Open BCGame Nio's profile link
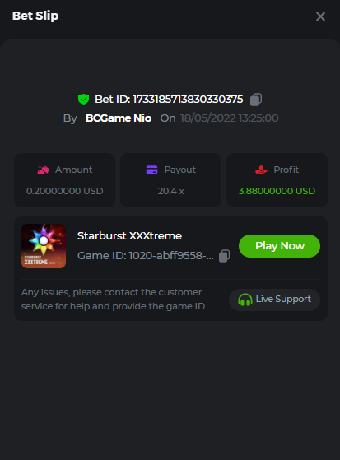The width and height of the screenshot is (340, 460). [x=119, y=118]
